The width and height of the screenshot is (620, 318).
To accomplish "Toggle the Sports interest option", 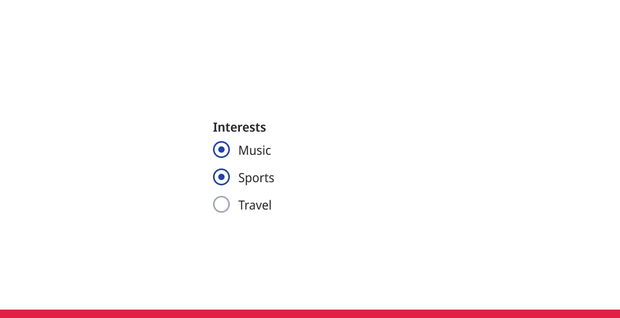I will click(x=221, y=177).
